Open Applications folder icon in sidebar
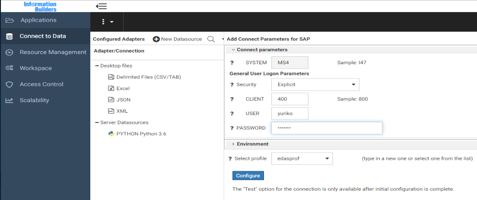Screen dimensions: 477x200 [9, 20]
